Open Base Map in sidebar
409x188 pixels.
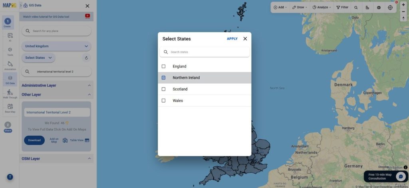(x=10, y=109)
